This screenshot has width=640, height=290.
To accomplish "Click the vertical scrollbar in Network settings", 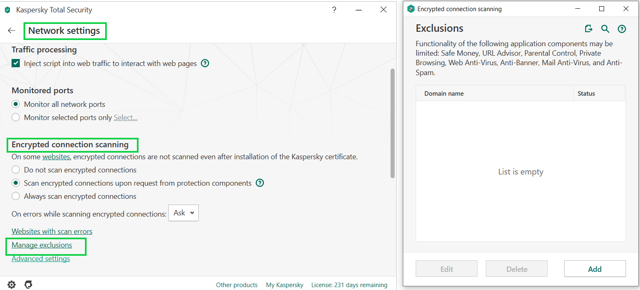I will pyautogui.click(x=393, y=124).
